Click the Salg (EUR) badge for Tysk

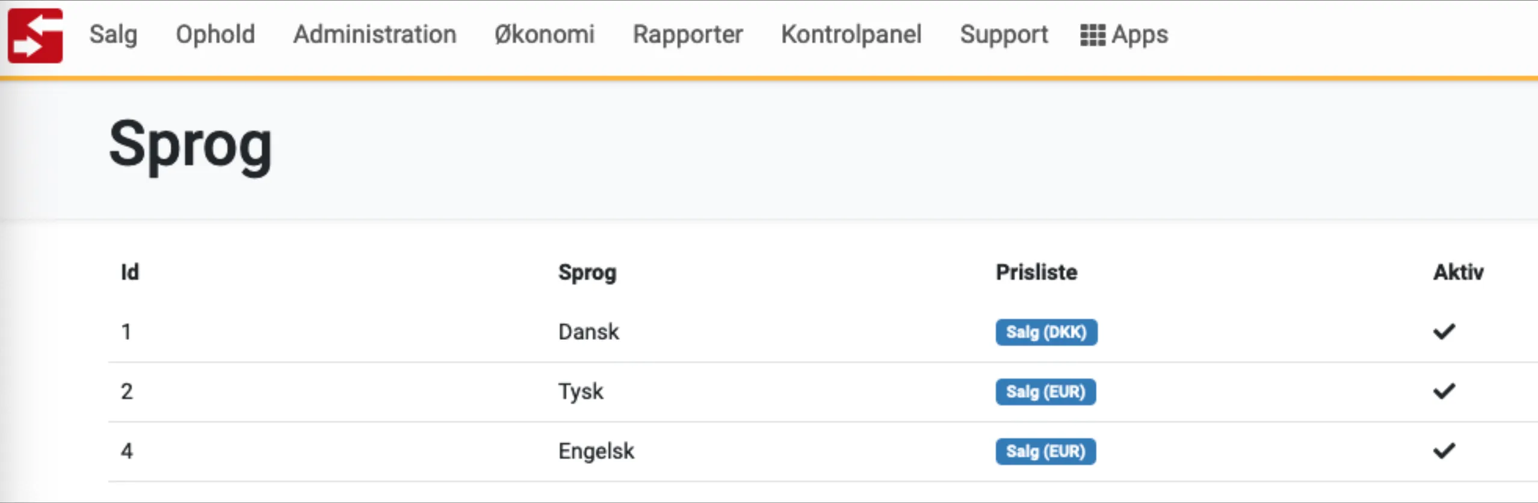1045,392
